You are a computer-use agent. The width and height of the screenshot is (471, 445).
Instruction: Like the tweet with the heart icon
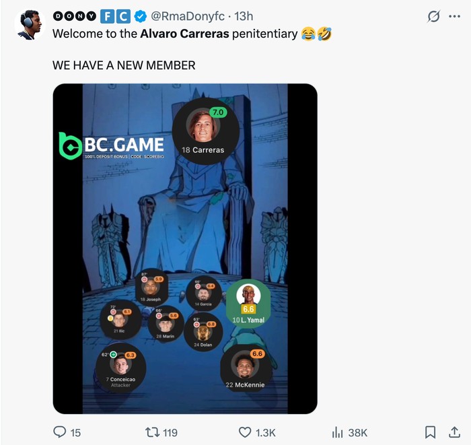pos(245,432)
